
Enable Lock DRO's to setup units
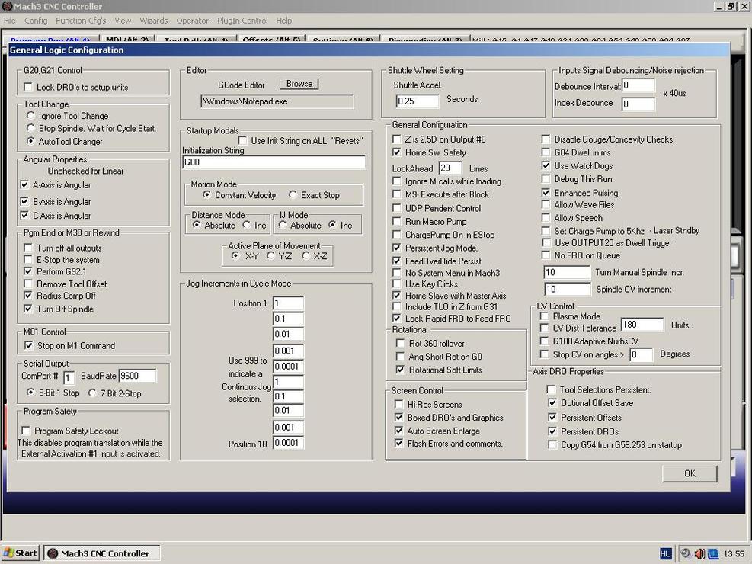click(28, 88)
